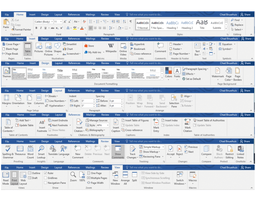Open Smart Lookup insights
256x201 pixels.
(x=41, y=152)
